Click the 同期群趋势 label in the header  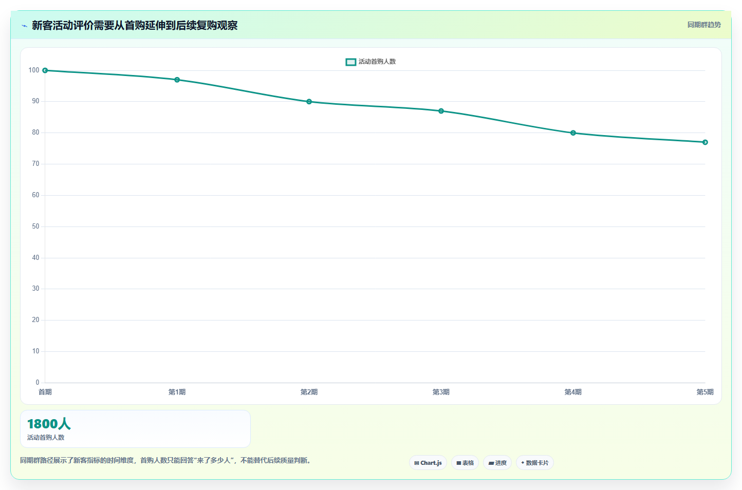tap(704, 25)
